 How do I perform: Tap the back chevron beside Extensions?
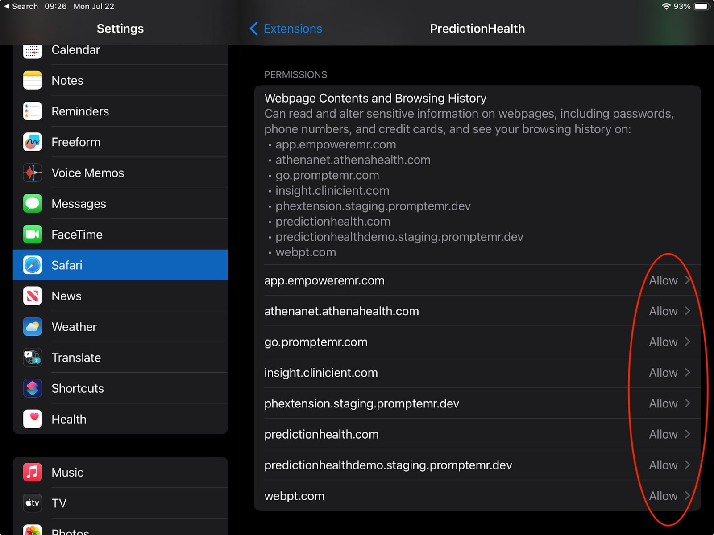click(253, 29)
